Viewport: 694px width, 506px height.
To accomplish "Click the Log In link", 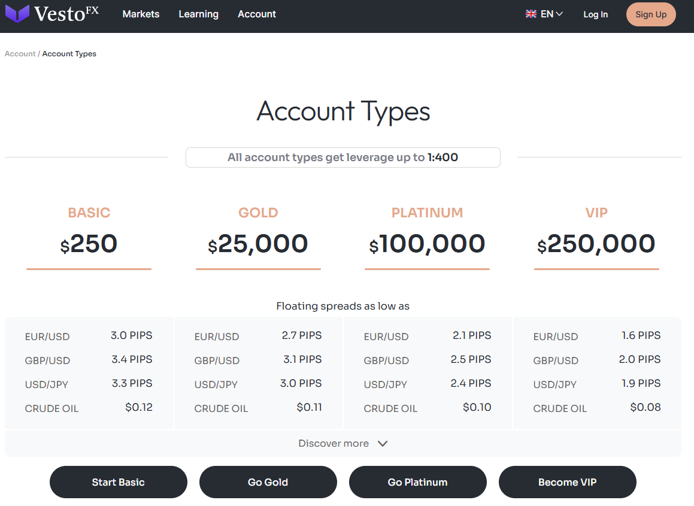I will [x=595, y=14].
